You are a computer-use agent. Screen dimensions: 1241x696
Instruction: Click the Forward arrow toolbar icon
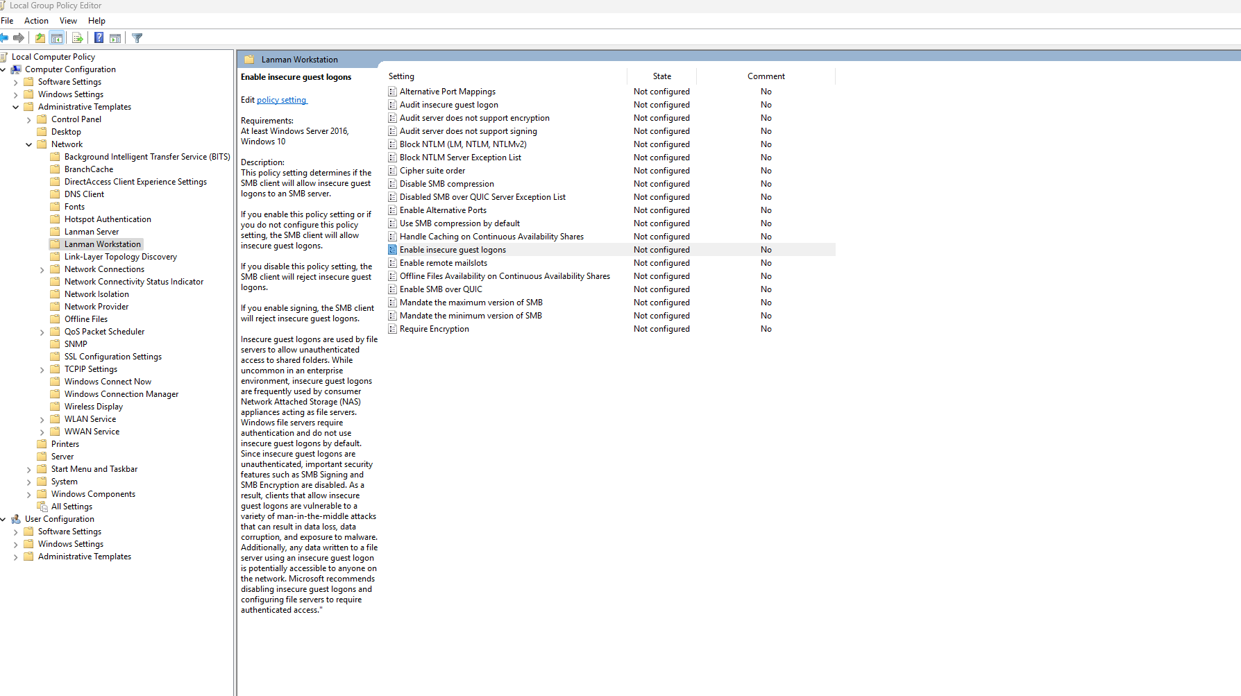point(19,37)
